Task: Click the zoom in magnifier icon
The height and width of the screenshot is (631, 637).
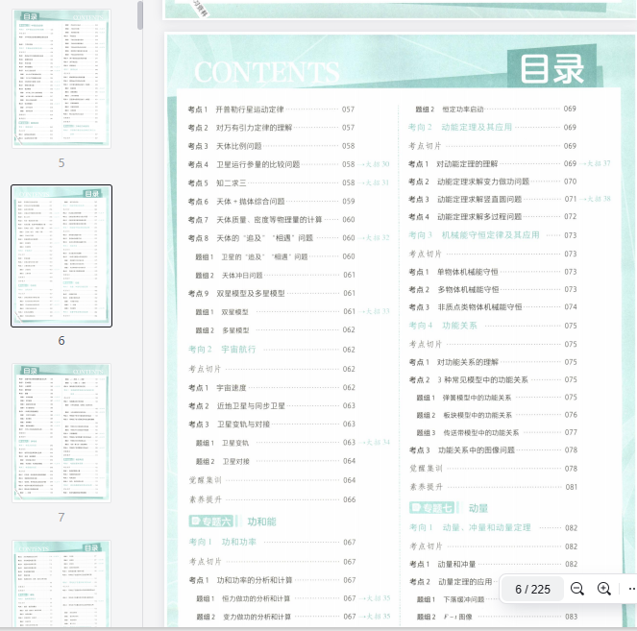Action: (604, 589)
